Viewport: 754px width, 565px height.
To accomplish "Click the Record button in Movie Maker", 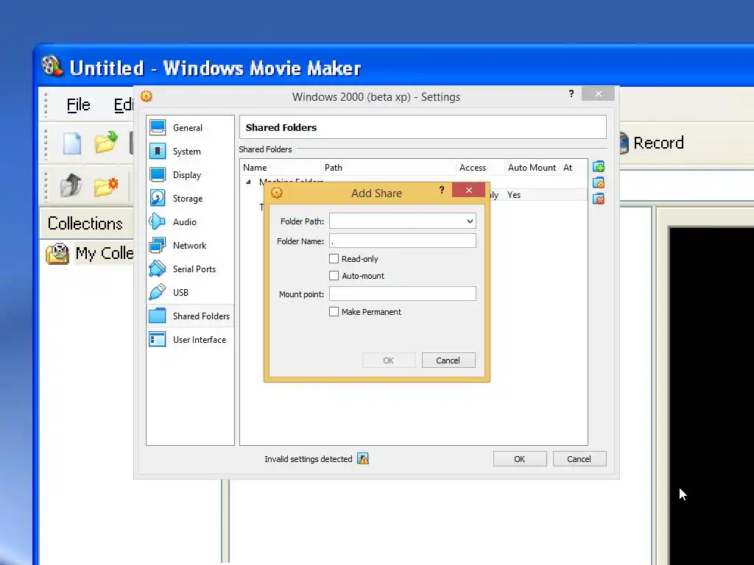I will (x=652, y=143).
